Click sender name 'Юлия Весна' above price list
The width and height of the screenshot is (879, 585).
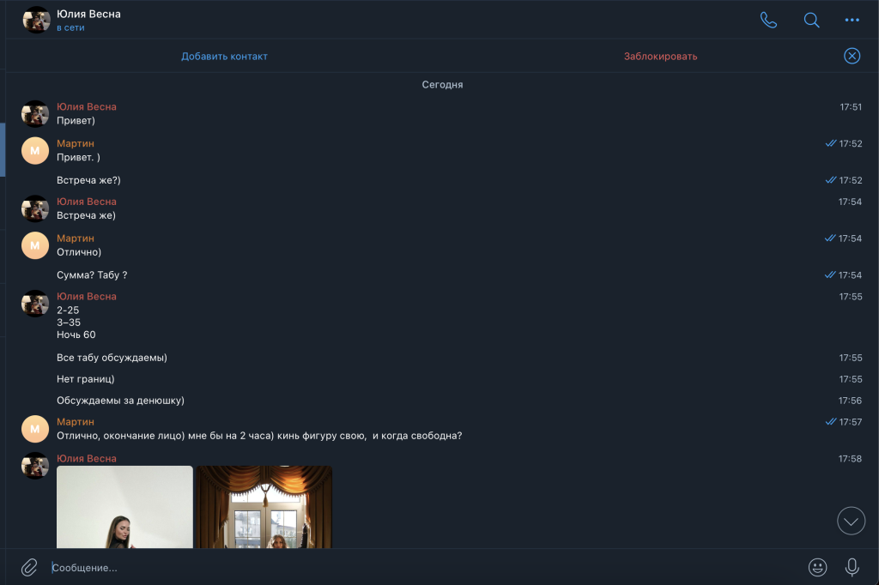(x=87, y=297)
